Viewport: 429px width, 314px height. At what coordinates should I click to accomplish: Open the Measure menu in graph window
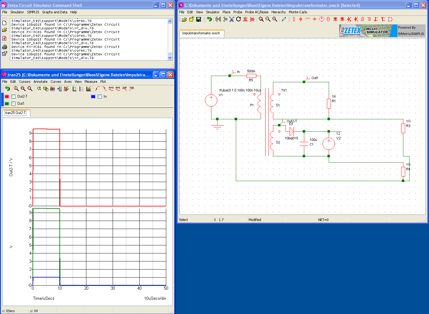[x=91, y=82]
